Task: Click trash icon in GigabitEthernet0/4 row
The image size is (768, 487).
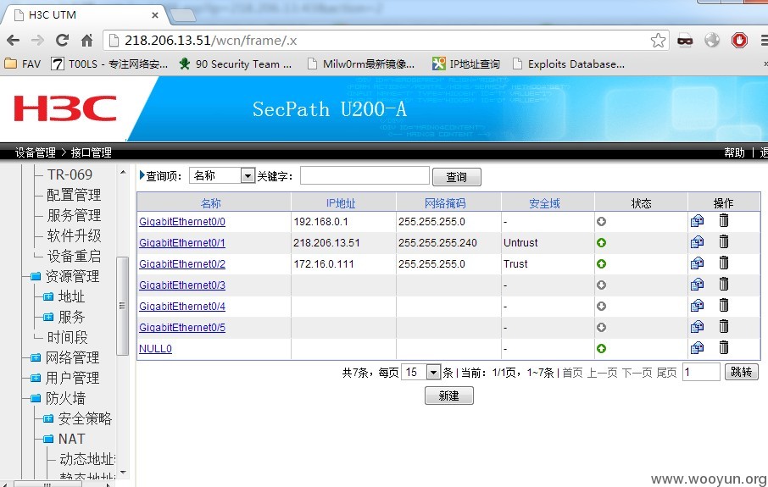Action: click(723, 306)
